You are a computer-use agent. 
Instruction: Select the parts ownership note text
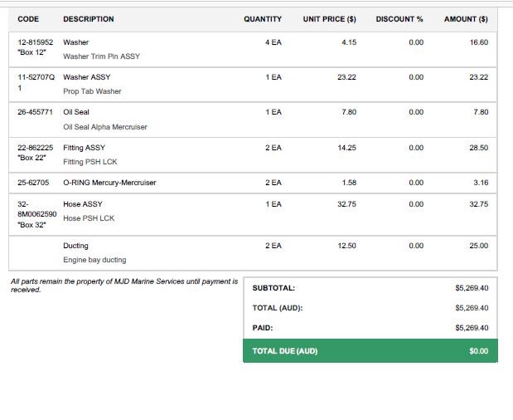coord(123,286)
